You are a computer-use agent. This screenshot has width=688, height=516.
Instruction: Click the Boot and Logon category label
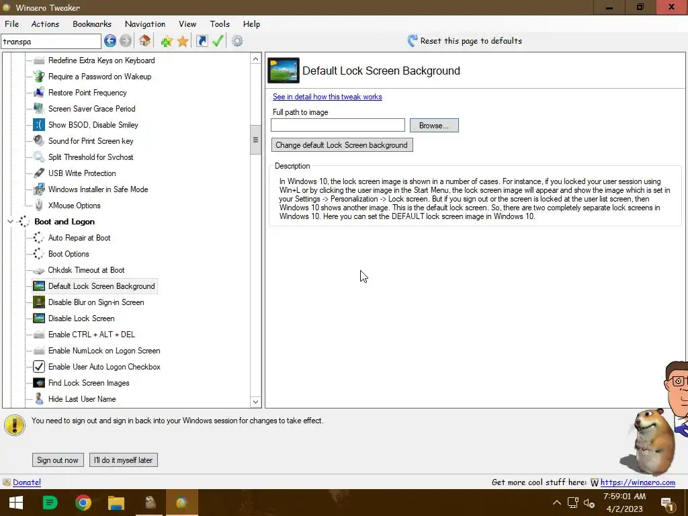click(64, 222)
